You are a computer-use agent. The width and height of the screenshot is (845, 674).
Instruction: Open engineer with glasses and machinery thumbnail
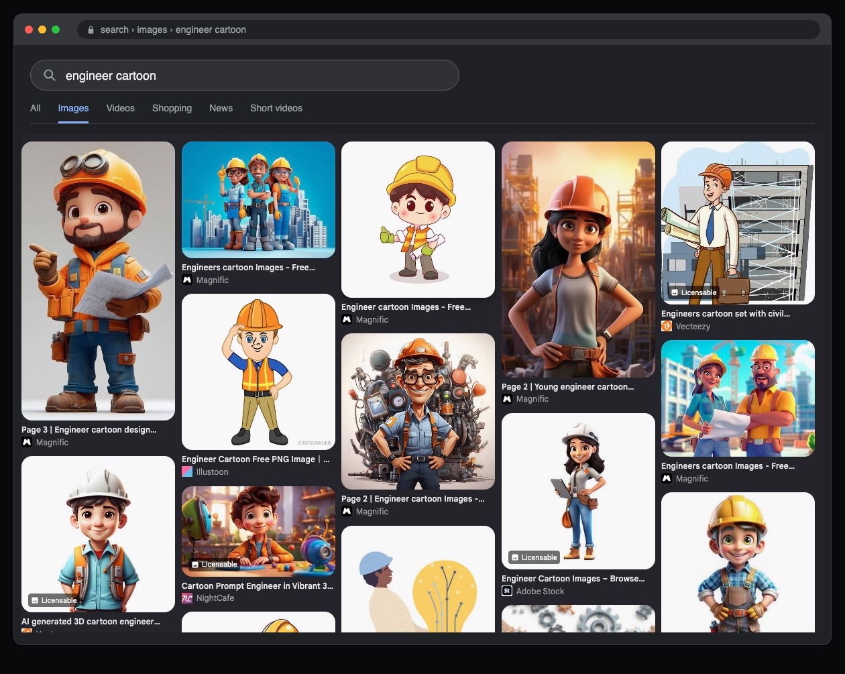click(x=418, y=411)
